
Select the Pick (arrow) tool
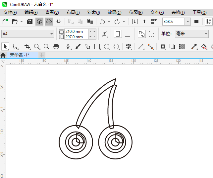[x=5, y=47]
